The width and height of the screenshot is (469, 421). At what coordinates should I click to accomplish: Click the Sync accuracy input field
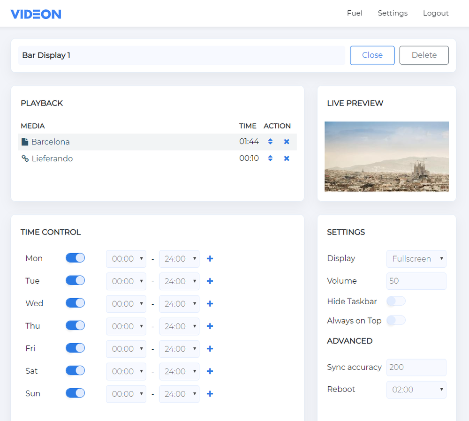click(416, 367)
